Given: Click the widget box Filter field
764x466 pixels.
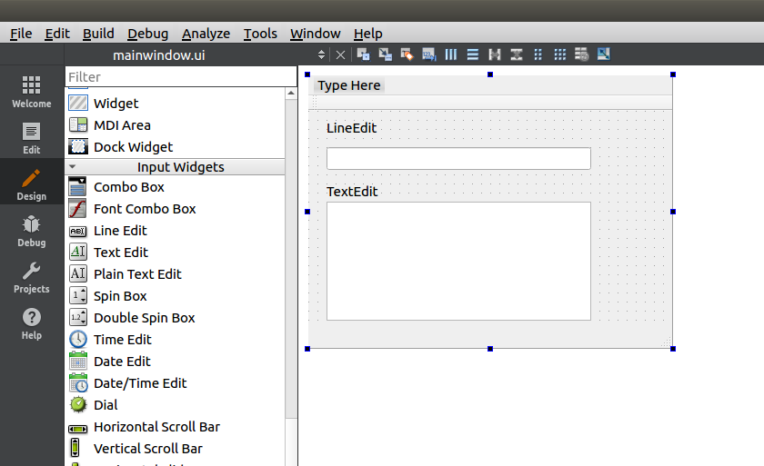Looking at the screenshot, I should pyautogui.click(x=181, y=77).
